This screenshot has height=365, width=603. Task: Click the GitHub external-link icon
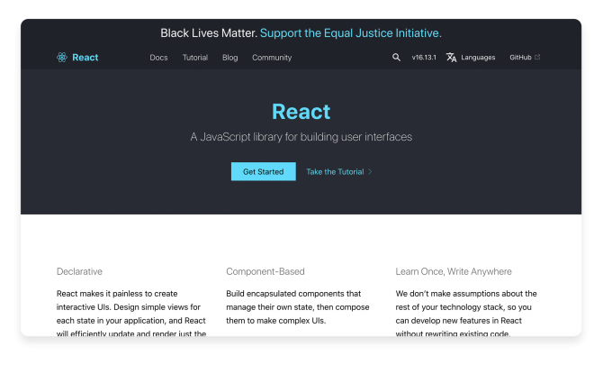point(537,57)
